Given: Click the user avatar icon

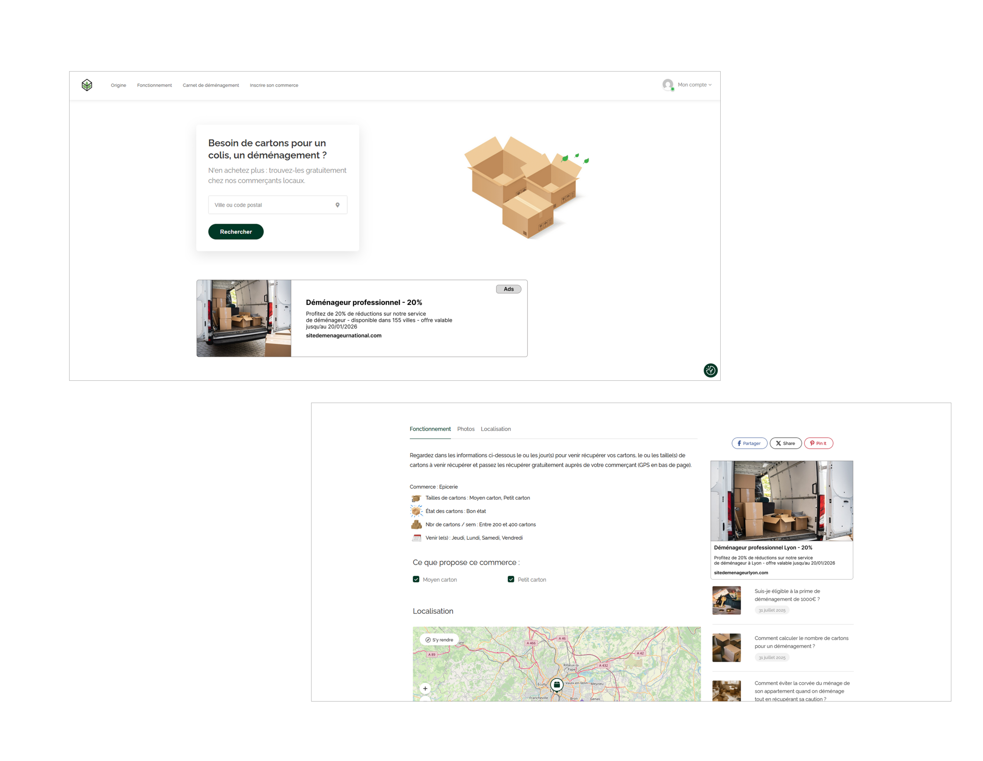Looking at the screenshot, I should [667, 84].
